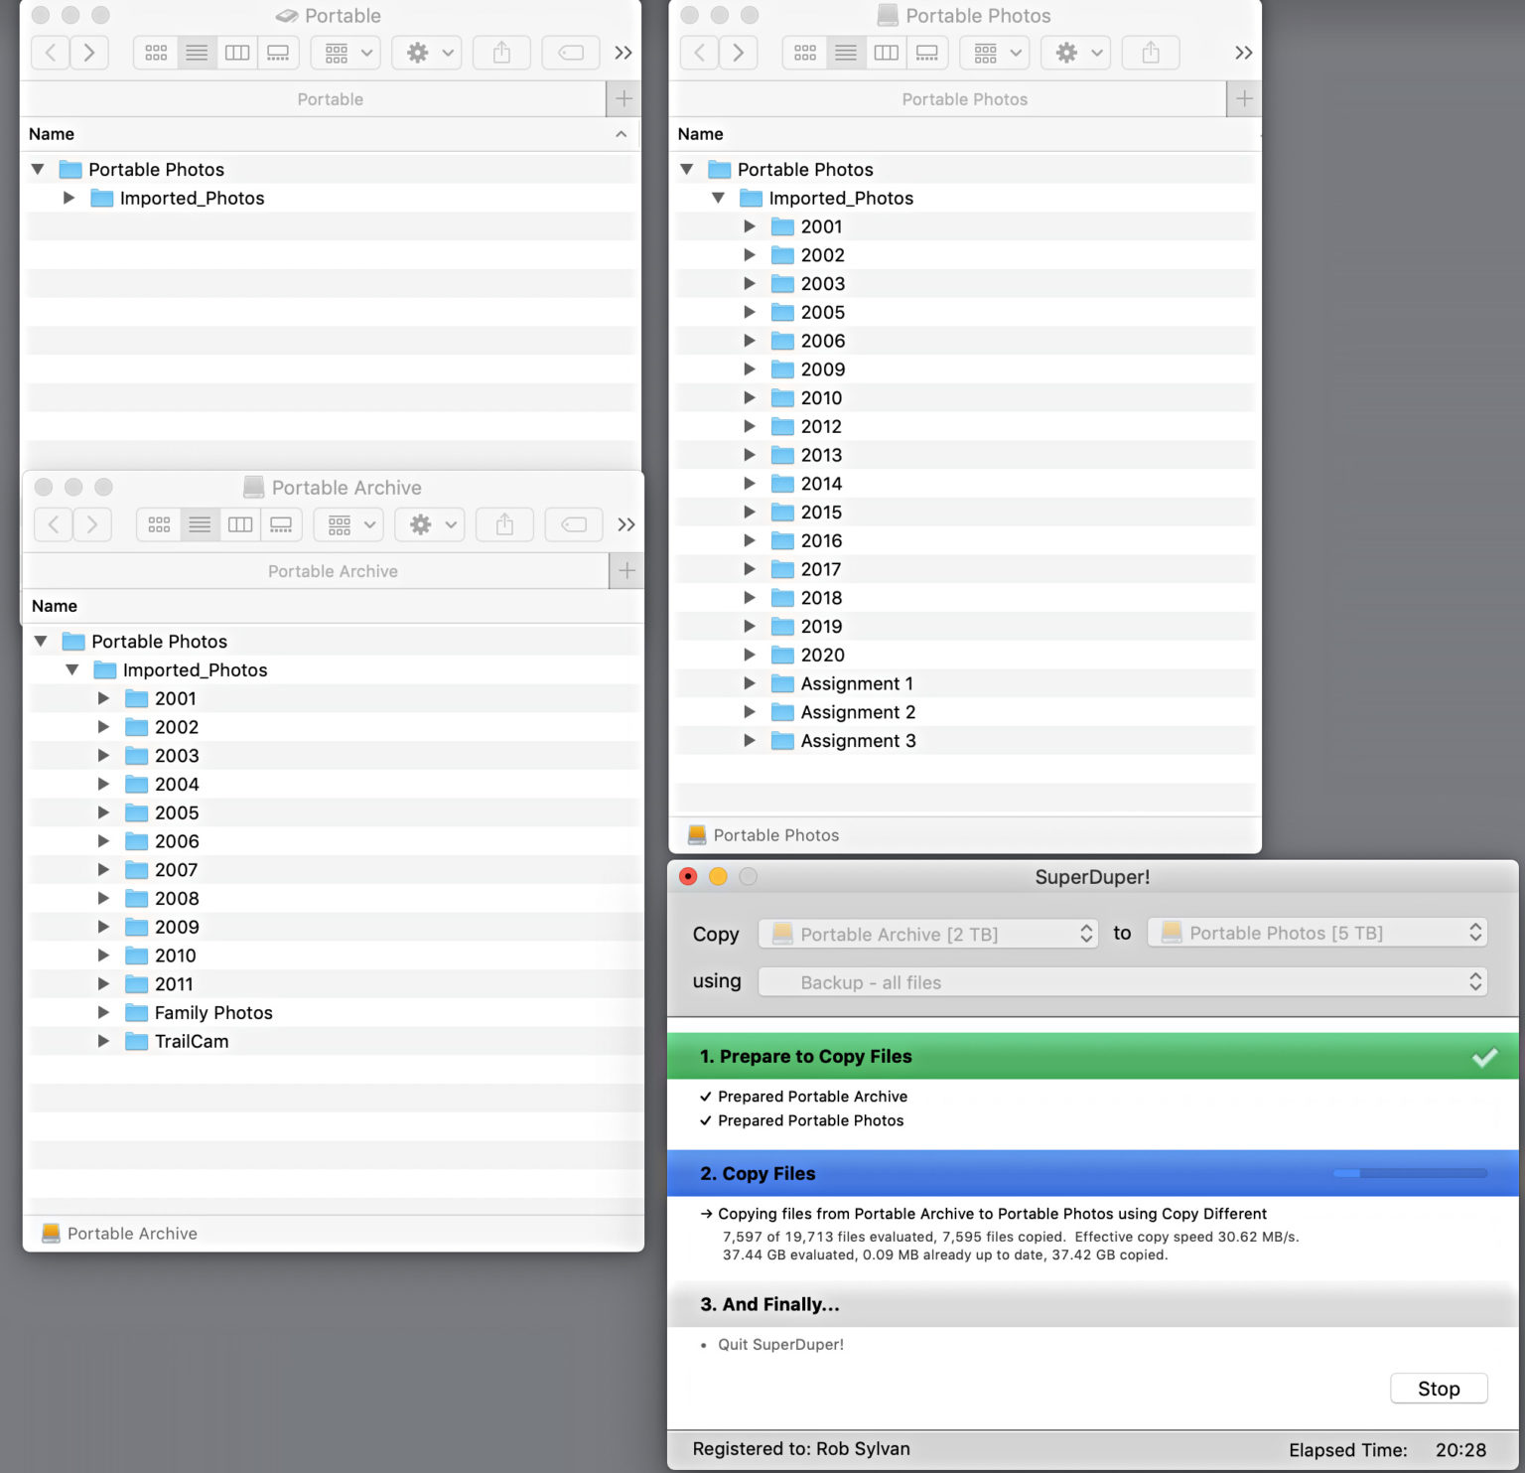The image size is (1525, 1473).
Task: Click the Name column header in Portable Archive
Action: (x=55, y=605)
